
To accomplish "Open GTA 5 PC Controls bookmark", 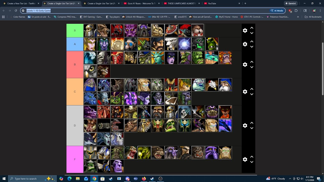I will [x=252, y=17].
